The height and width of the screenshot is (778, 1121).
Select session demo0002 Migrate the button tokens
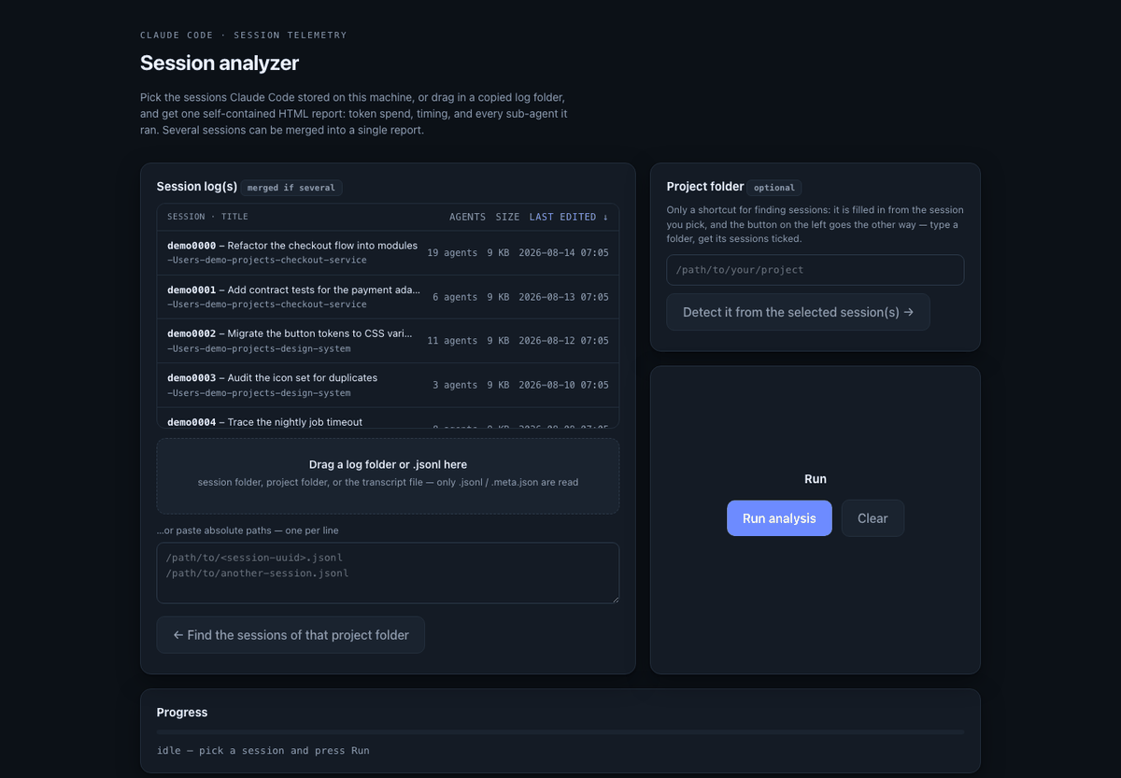click(x=388, y=341)
